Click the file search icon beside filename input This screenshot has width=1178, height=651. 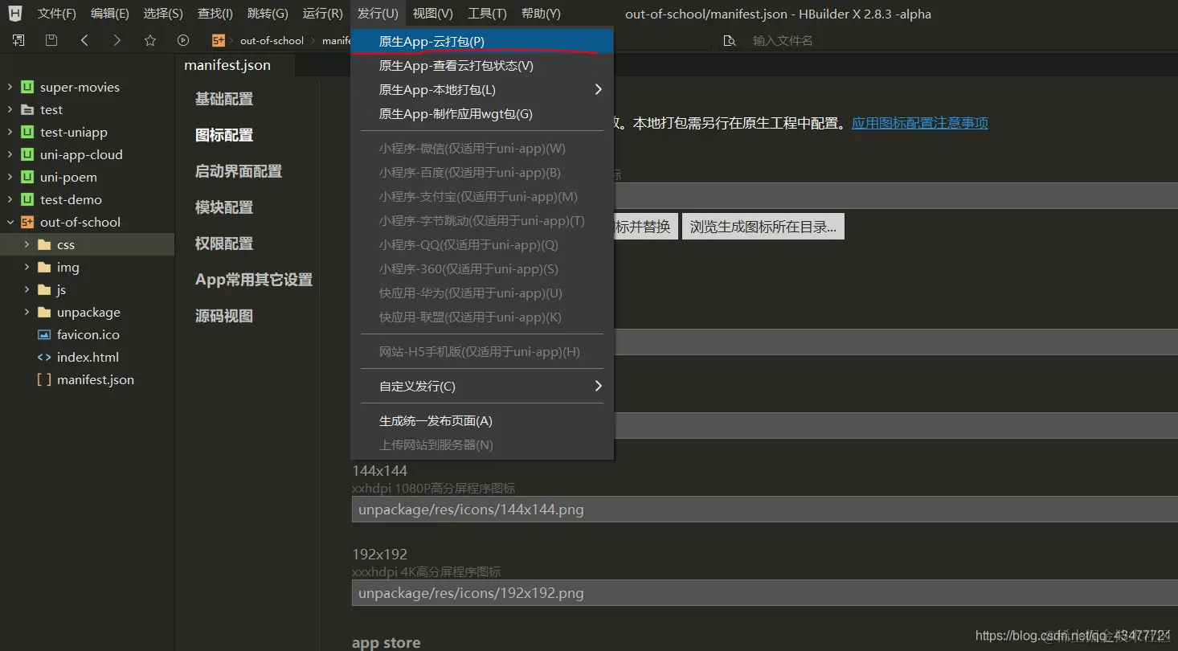pyautogui.click(x=730, y=40)
